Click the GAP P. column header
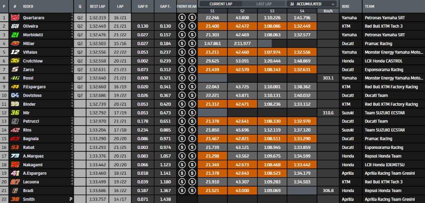Viewport: 425px width, 203px height. point(142,6)
